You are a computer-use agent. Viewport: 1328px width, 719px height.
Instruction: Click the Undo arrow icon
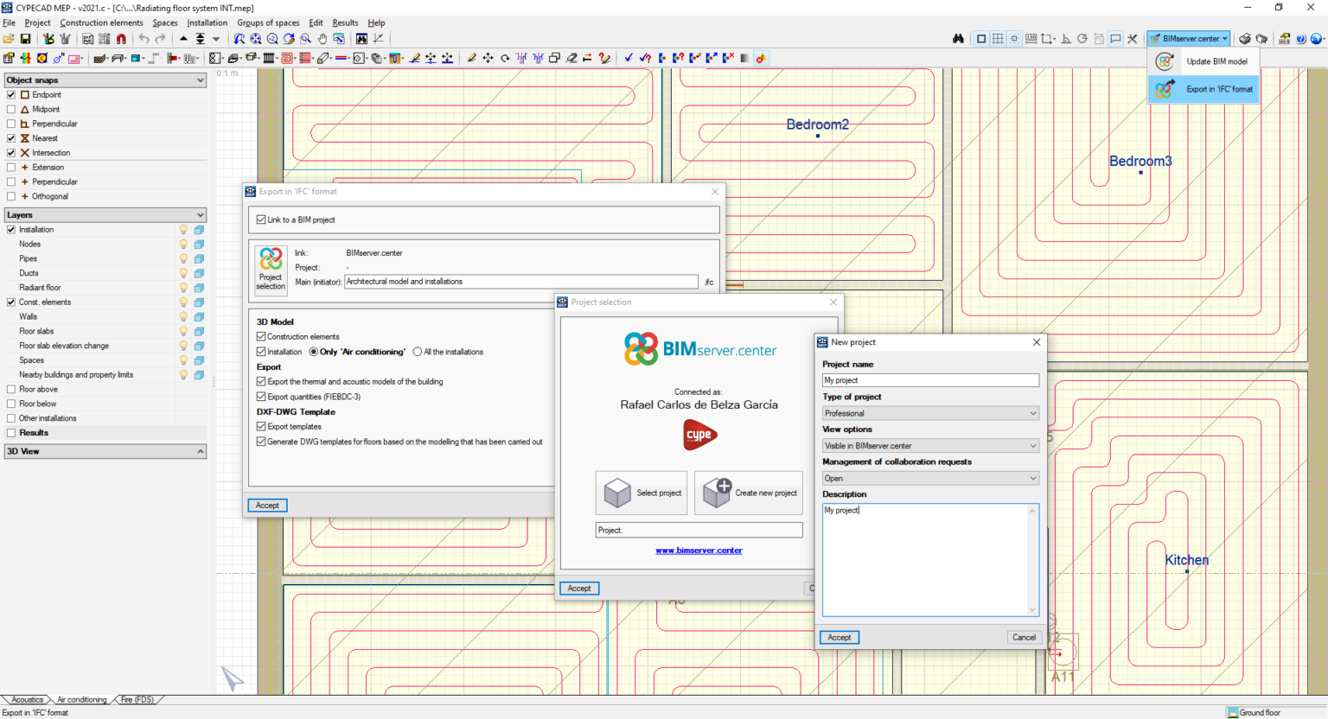tap(144, 39)
